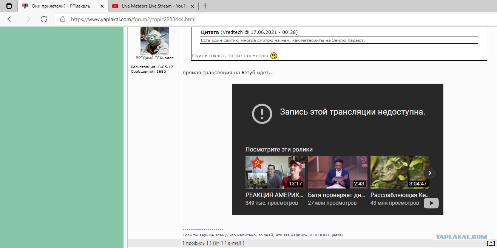This screenshot has height=248, width=497.
Task: Open the 'Батя проверяет дн...' video thumbnail
Action: [337, 172]
